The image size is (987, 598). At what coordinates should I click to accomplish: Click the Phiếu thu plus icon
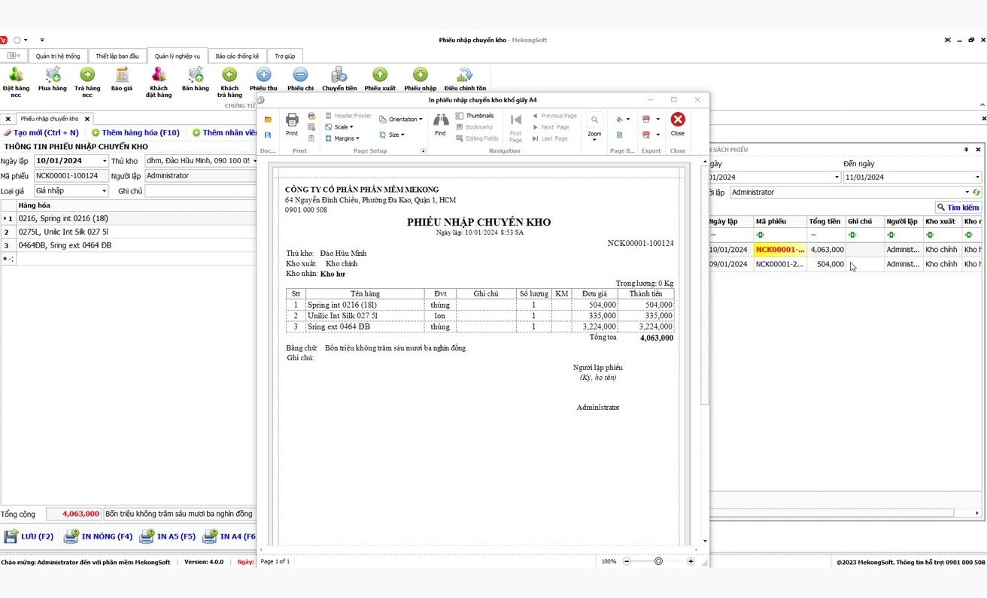pos(263,75)
